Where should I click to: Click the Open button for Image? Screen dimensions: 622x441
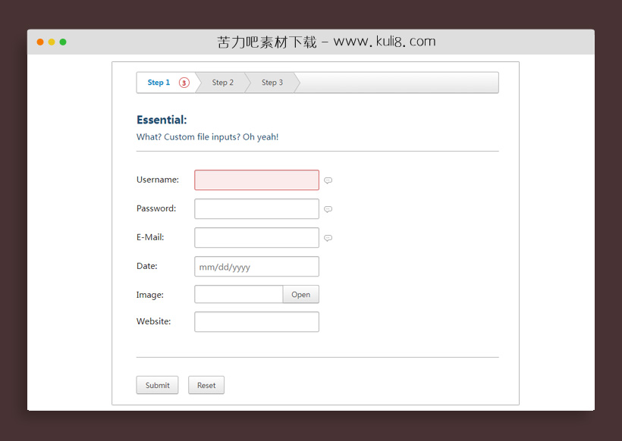[x=300, y=295]
